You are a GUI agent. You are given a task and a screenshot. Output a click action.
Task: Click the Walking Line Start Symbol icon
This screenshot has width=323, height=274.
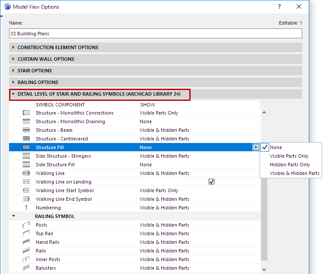(26, 190)
